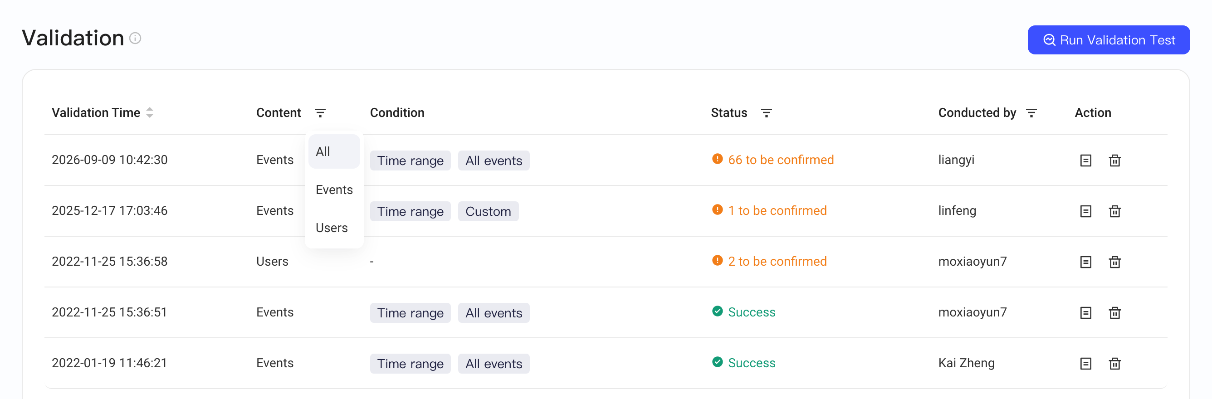
Task: Open the Status column filter icon
Action: tap(767, 113)
